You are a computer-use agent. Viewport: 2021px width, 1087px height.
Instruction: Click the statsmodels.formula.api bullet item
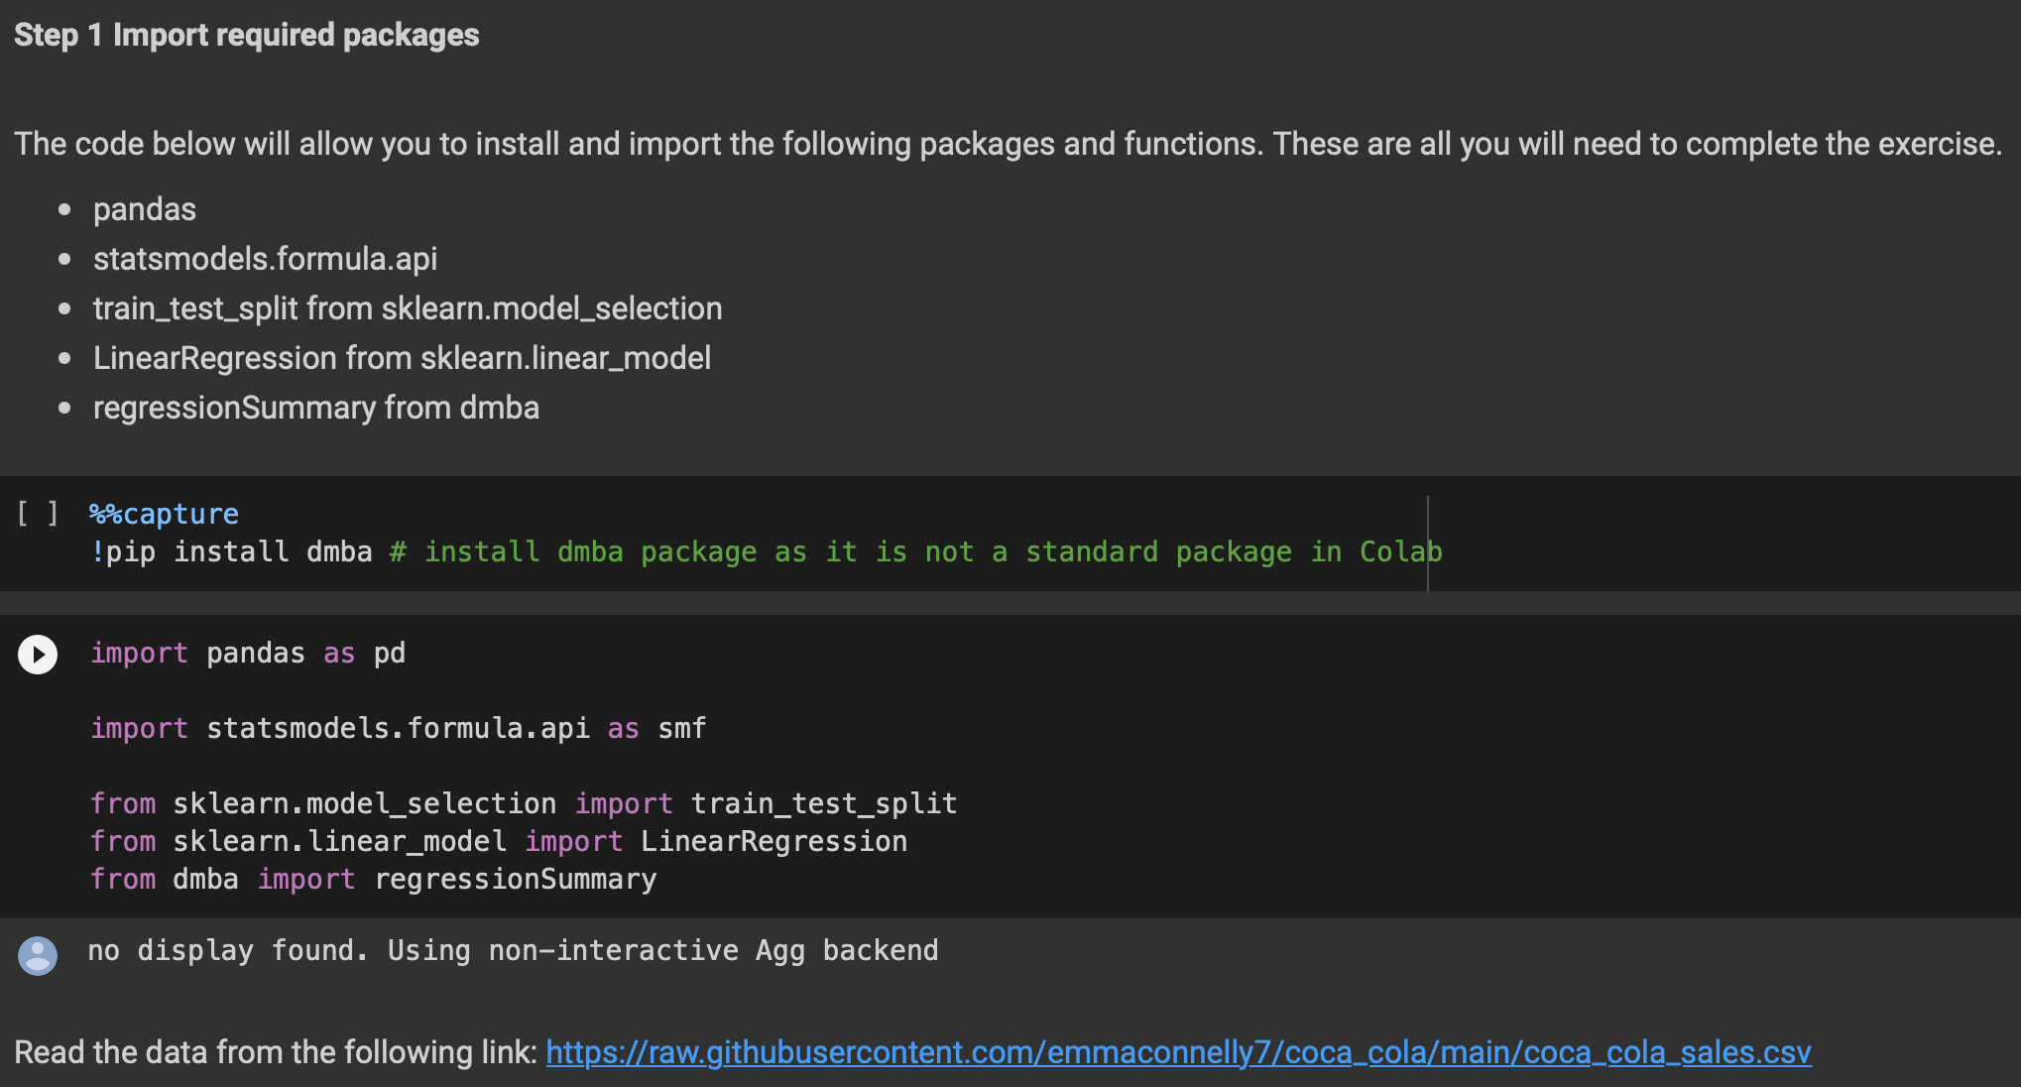pyautogui.click(x=265, y=259)
